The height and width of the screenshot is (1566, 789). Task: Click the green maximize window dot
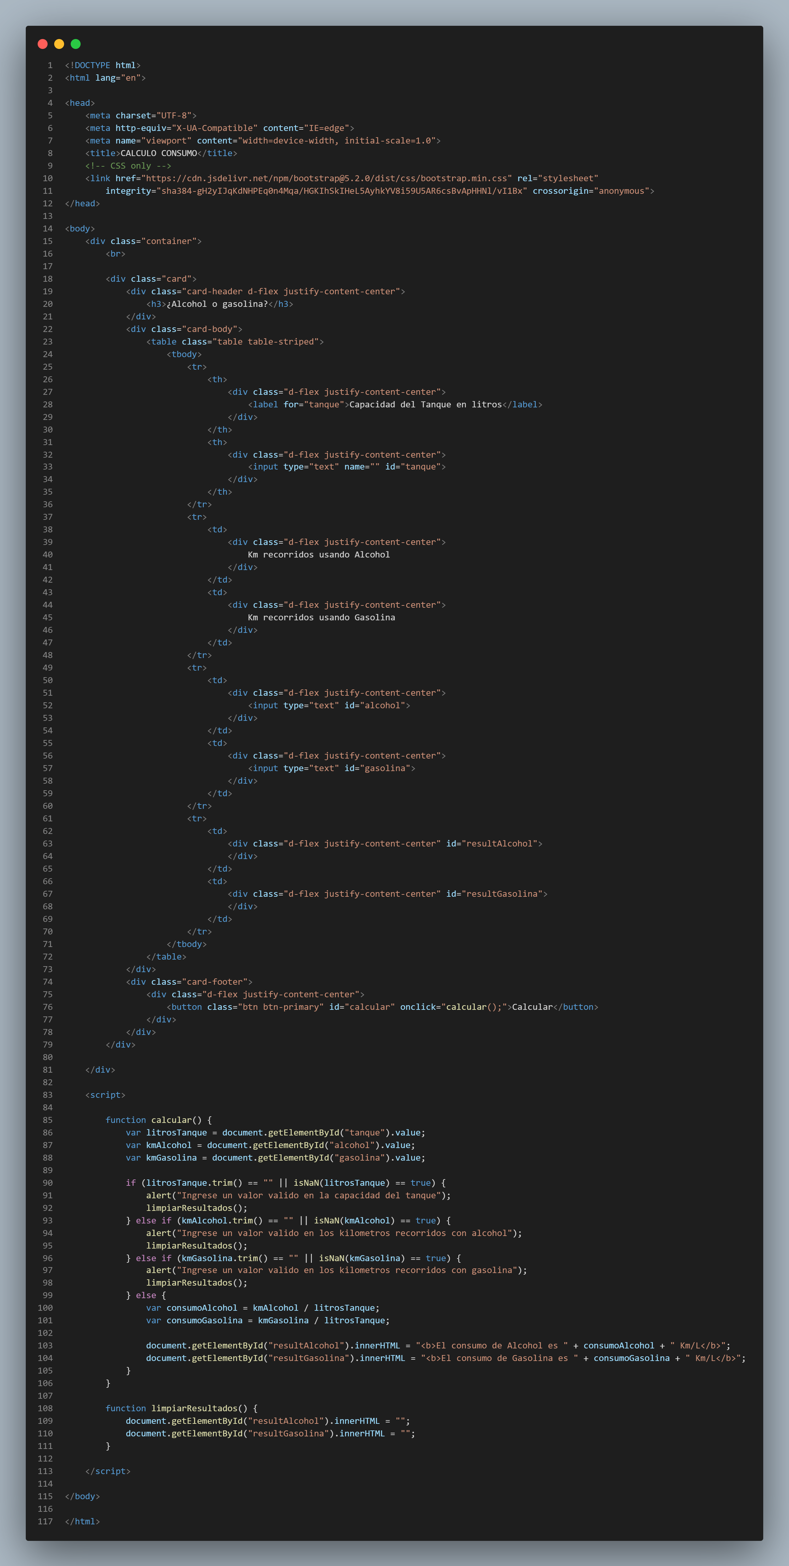75,44
